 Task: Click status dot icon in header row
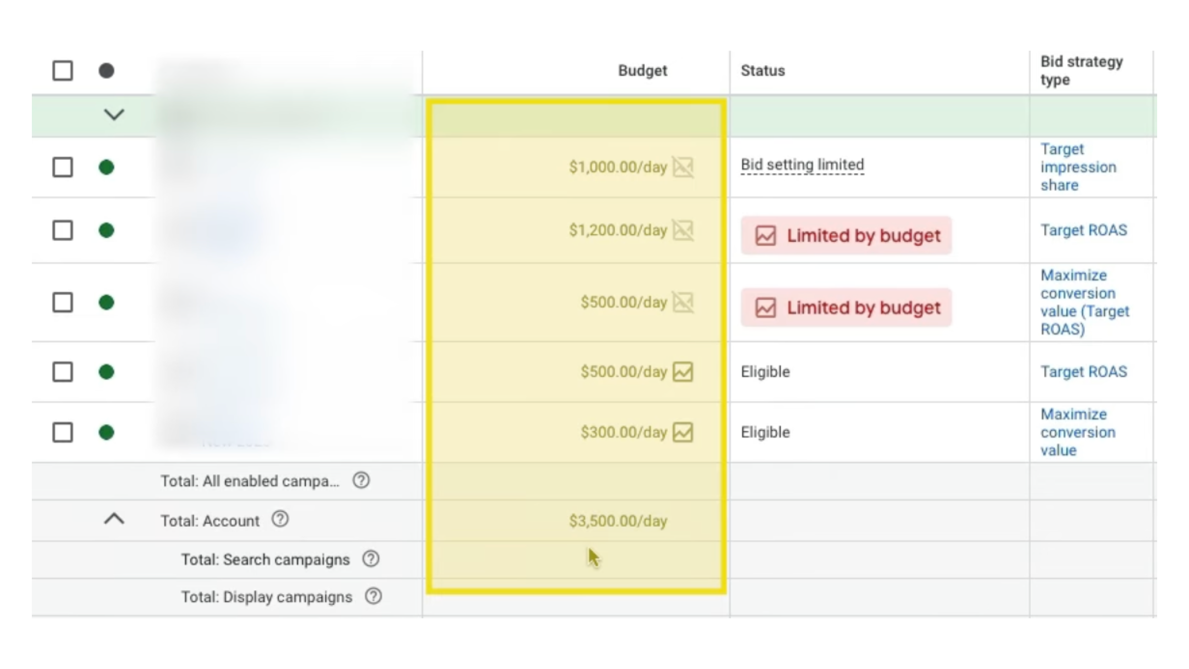106,70
